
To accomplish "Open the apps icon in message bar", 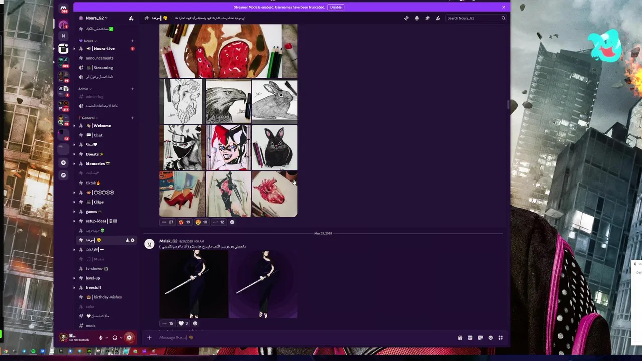I will pos(500,338).
